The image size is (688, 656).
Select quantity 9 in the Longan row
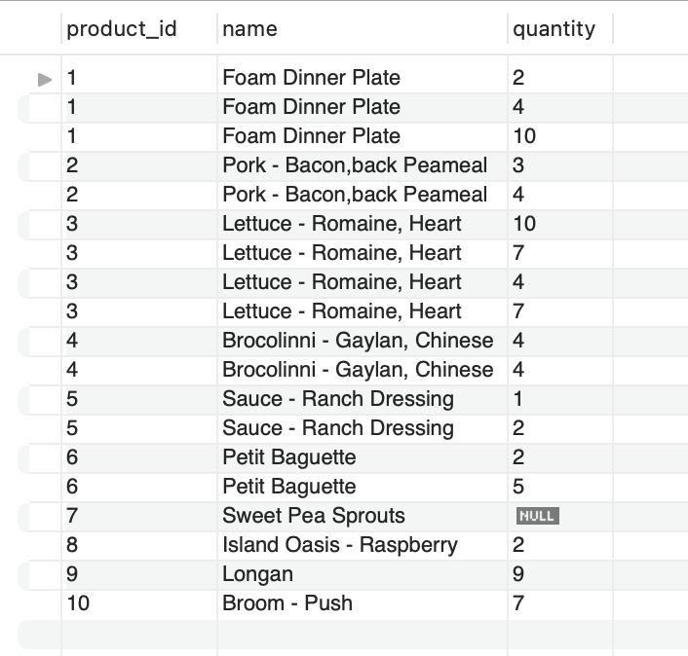560,574
